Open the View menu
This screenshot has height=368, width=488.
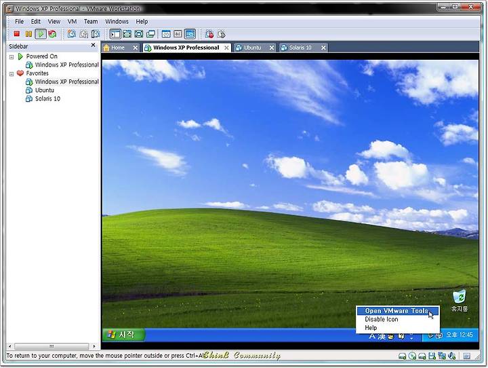point(54,21)
